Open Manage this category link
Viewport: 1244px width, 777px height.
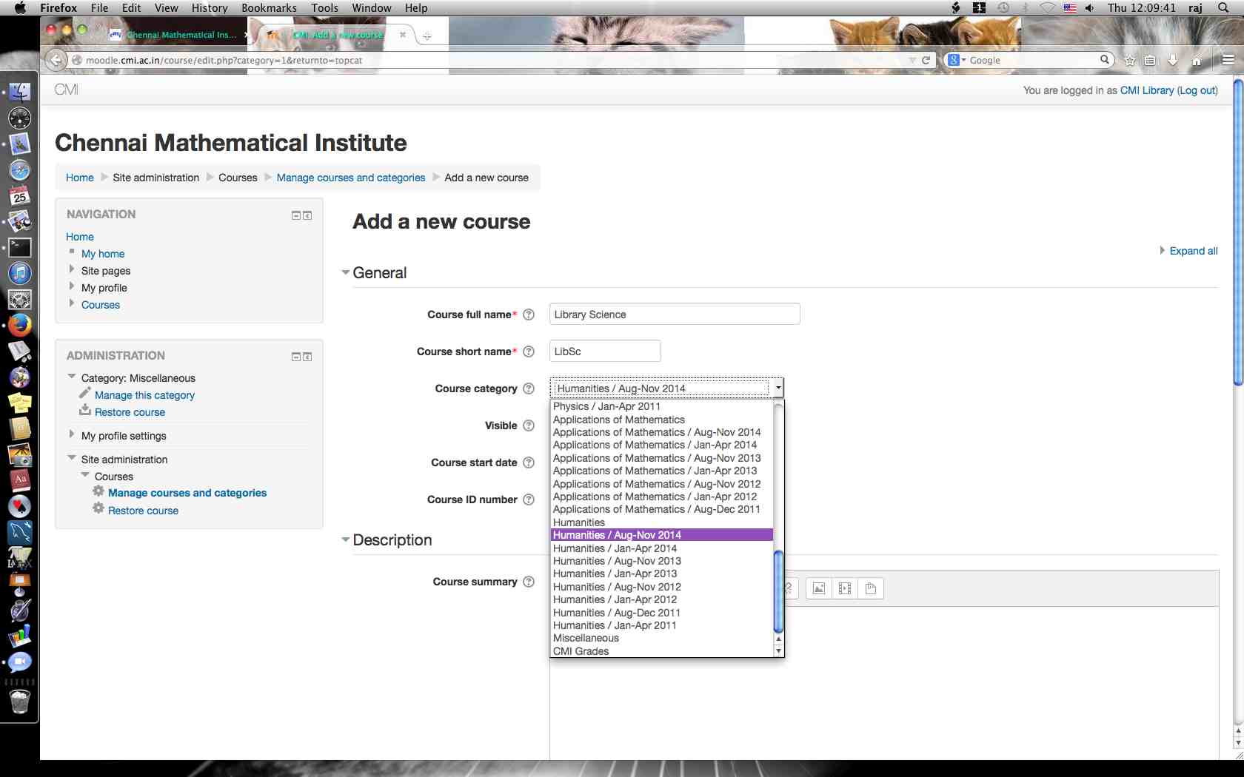point(144,395)
